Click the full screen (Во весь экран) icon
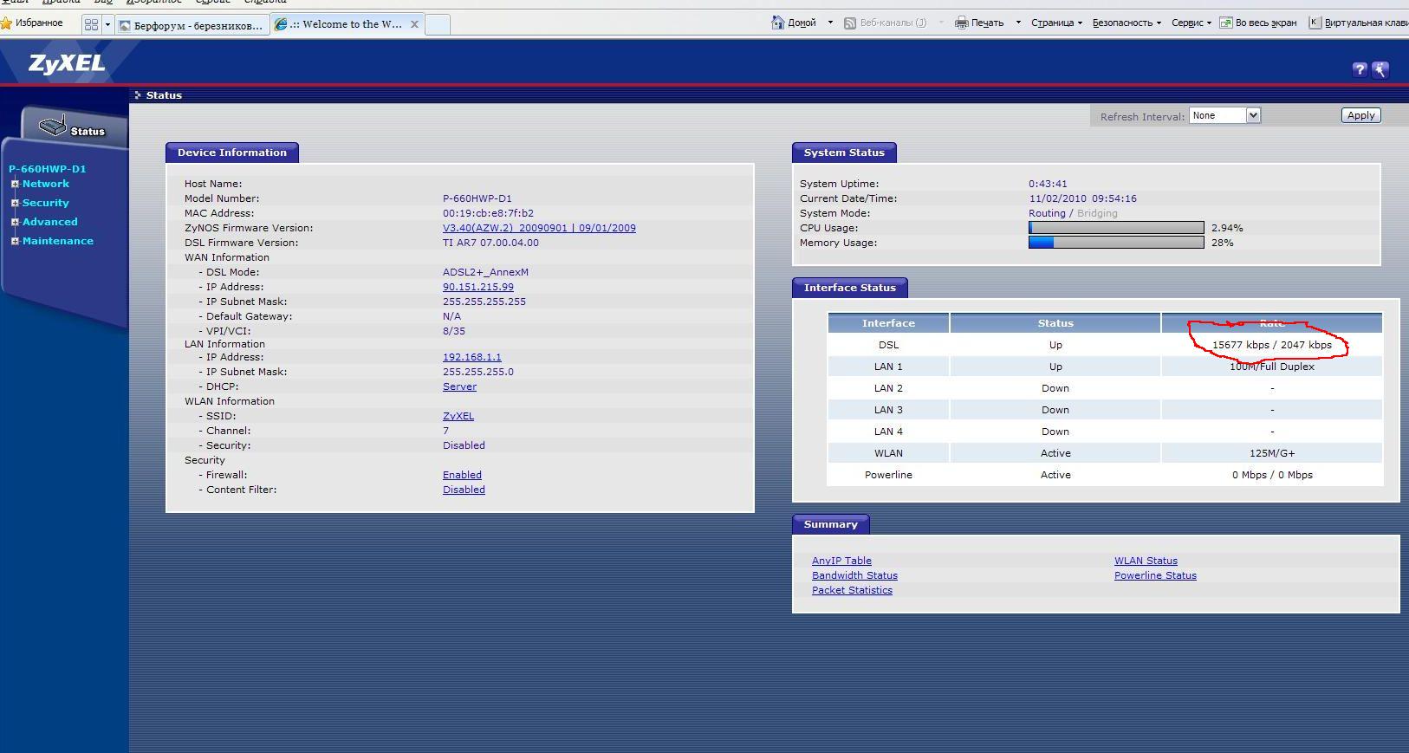 coord(1226,23)
